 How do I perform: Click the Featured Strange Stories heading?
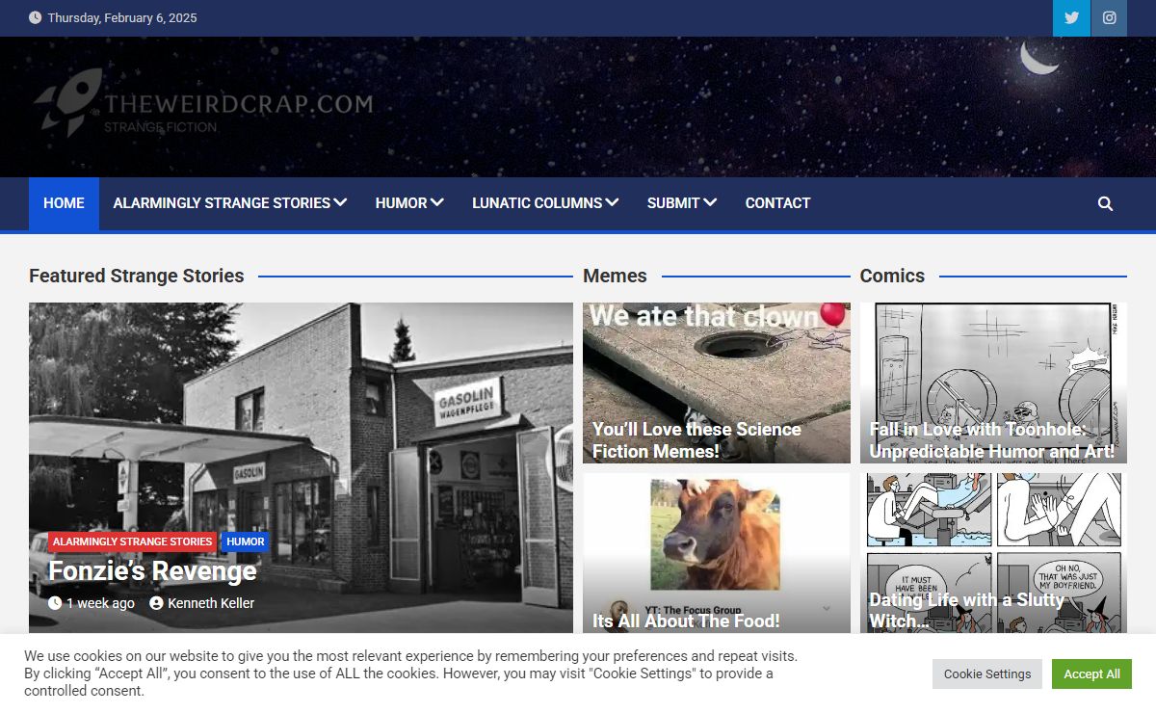[x=137, y=276]
